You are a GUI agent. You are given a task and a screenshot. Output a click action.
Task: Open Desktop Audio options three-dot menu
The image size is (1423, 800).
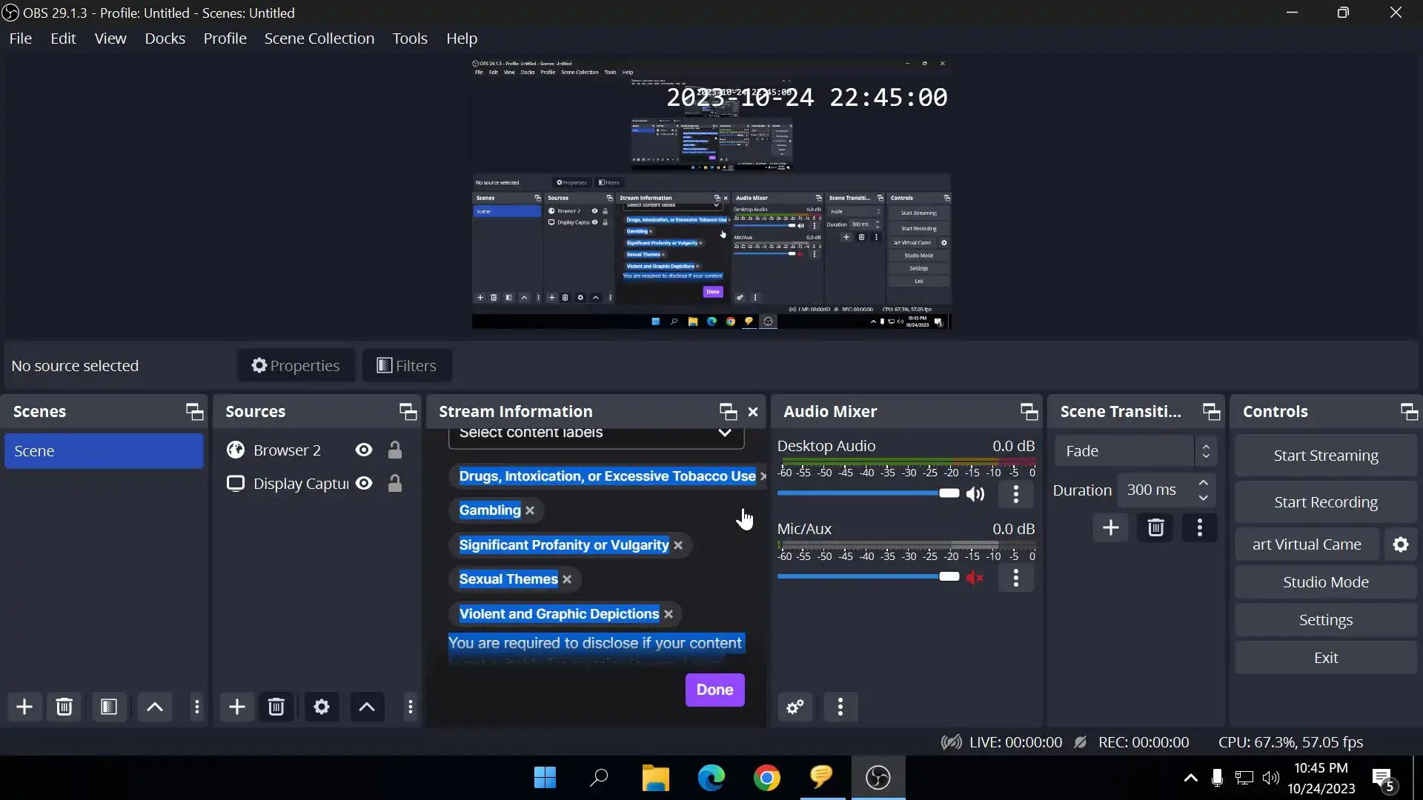[x=1015, y=494]
